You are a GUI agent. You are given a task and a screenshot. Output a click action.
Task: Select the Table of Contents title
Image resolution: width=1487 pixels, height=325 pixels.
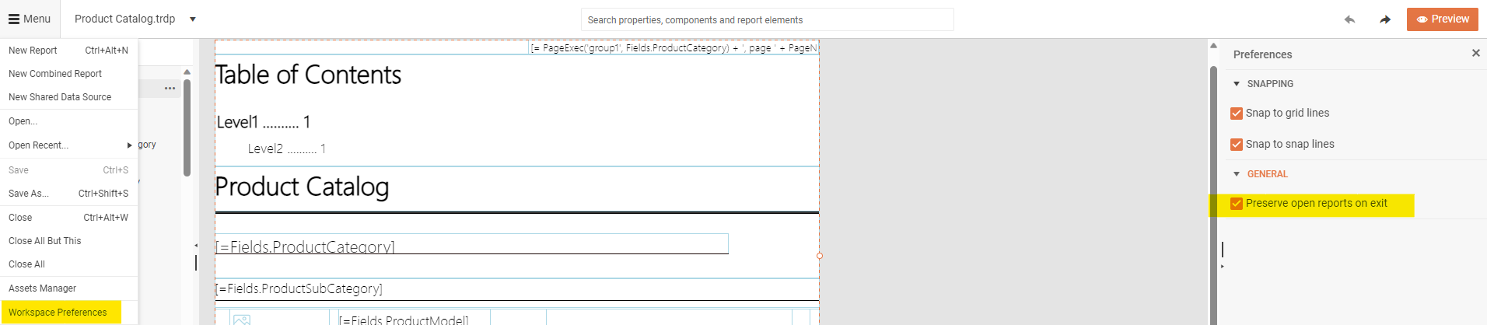coord(308,75)
